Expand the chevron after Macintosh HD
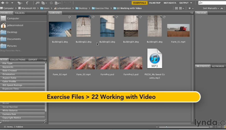 (x=38, y=8)
